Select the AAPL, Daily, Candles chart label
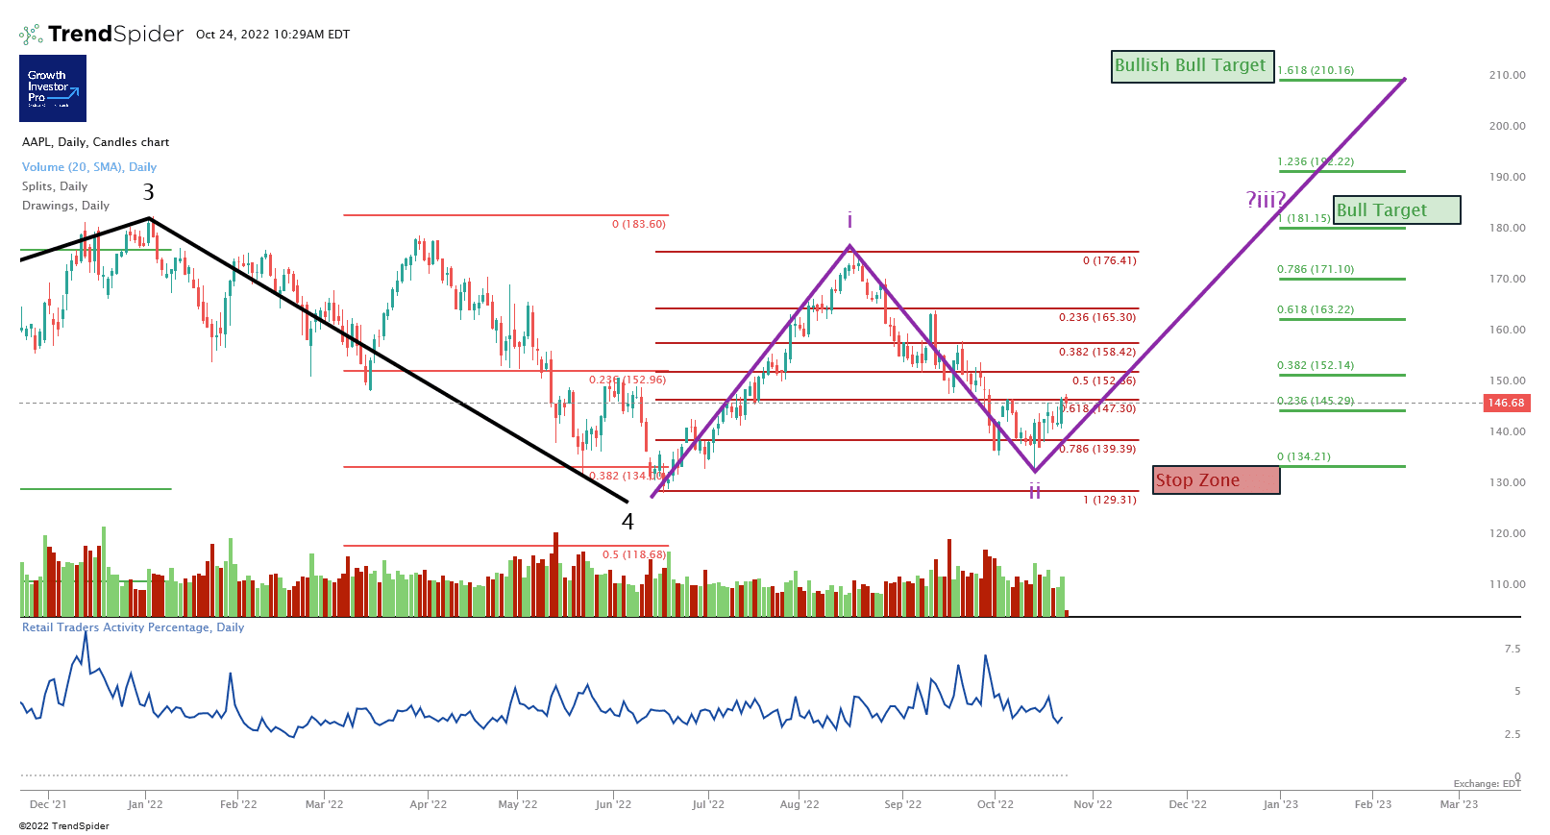Image resolution: width=1550 pixels, height=835 pixels. [x=95, y=142]
